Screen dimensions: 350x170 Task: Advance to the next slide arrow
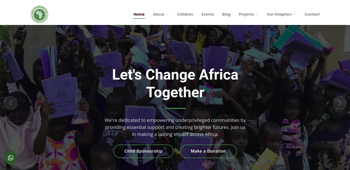point(340,103)
